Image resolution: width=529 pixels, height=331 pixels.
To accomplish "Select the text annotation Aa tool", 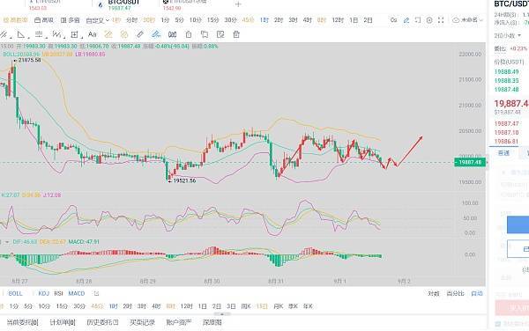I will coord(92,34).
